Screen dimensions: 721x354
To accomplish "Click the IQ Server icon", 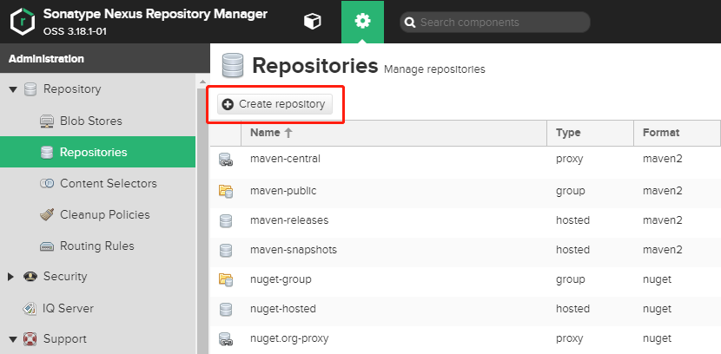I will pos(30,309).
